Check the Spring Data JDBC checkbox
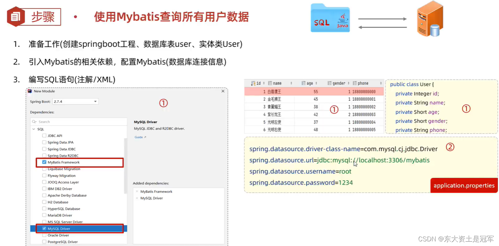Screen dimensions: 499x246 (44, 149)
